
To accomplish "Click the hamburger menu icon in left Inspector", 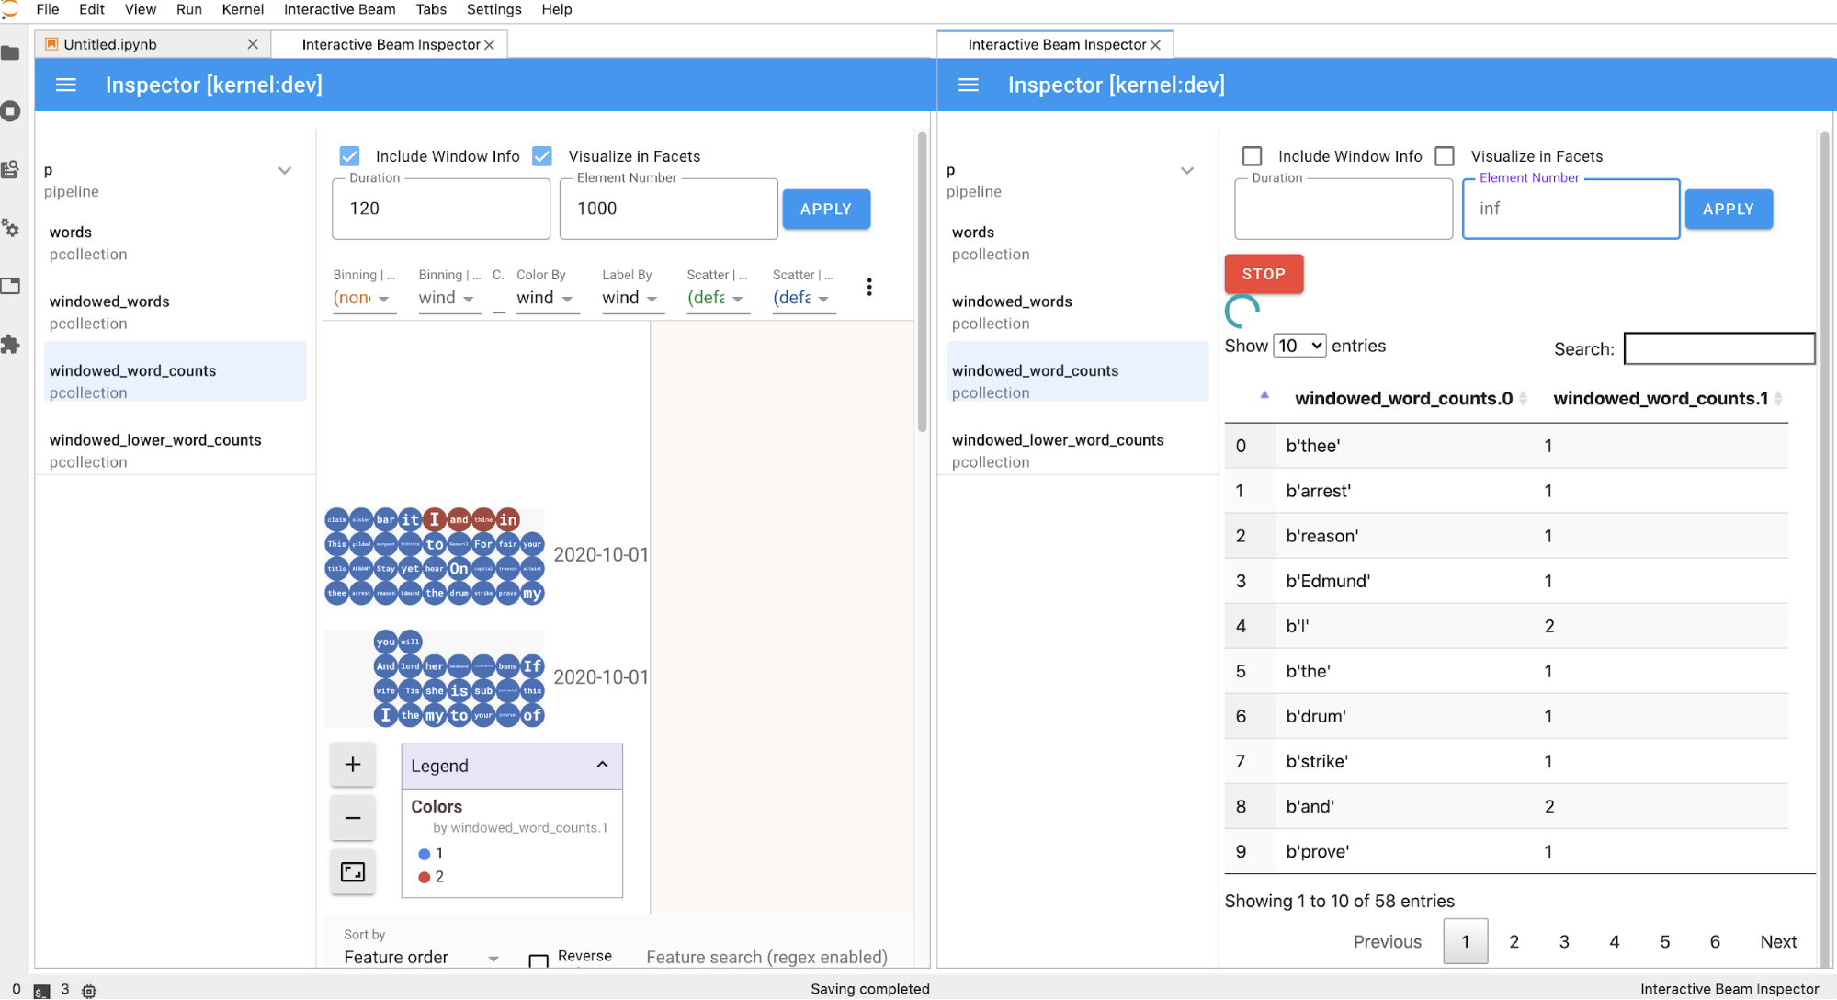I will pos(65,85).
